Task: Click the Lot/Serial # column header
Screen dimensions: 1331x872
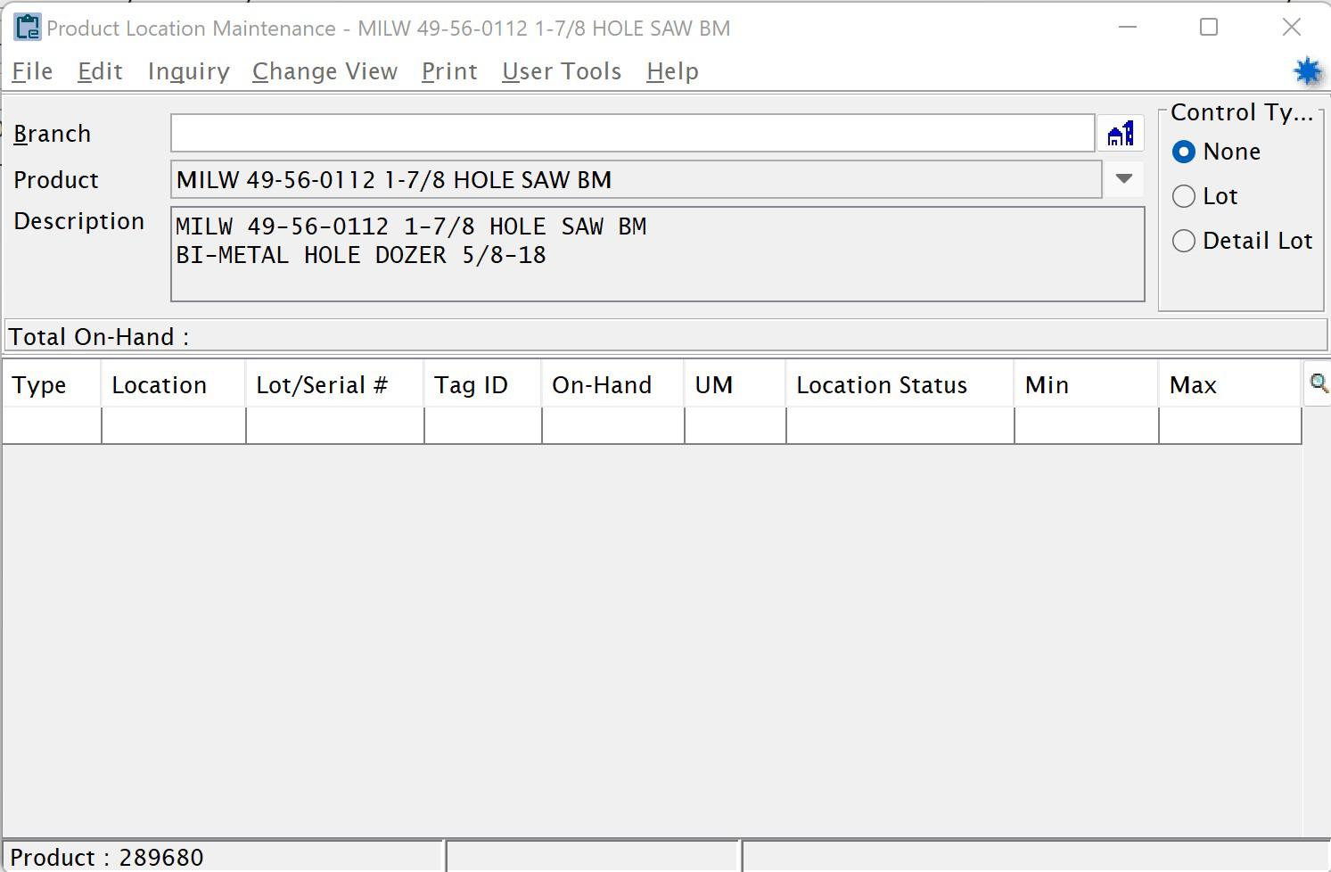Action: coord(335,384)
